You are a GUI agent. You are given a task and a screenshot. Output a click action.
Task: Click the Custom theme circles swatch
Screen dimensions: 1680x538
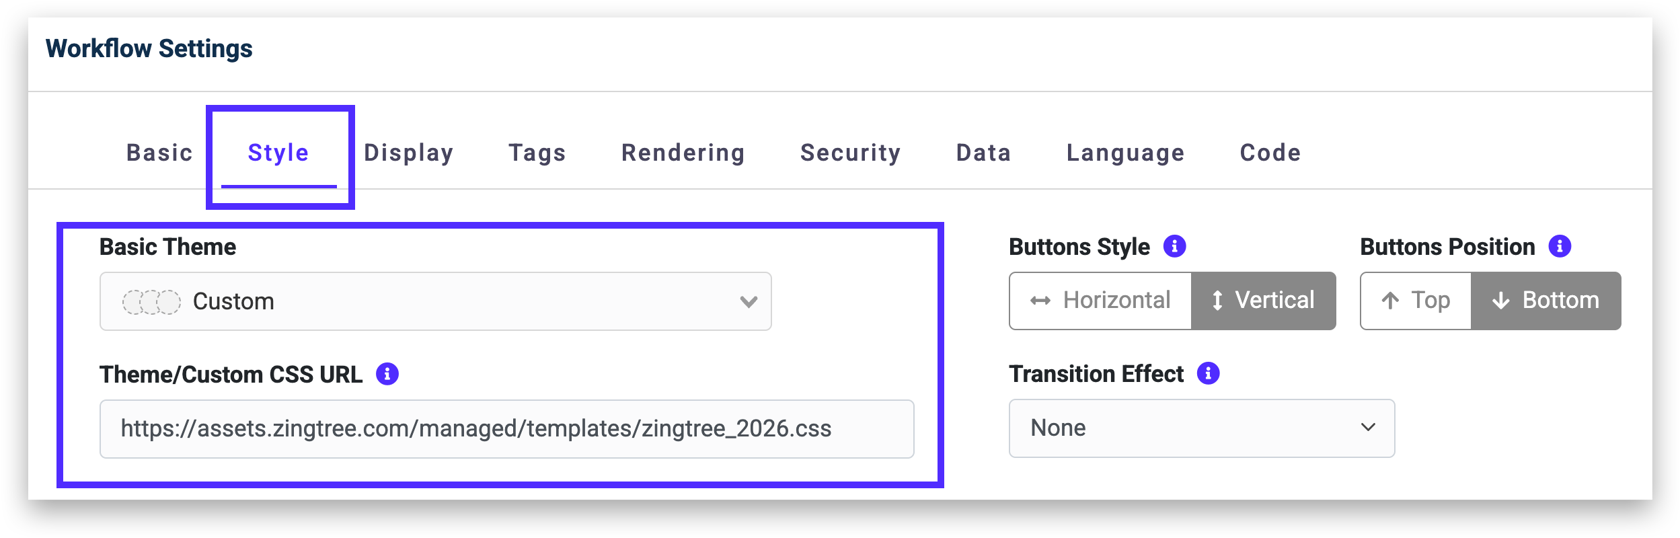[x=151, y=302]
